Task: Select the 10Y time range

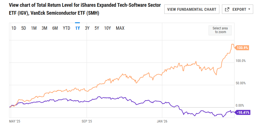Action: [107, 28]
